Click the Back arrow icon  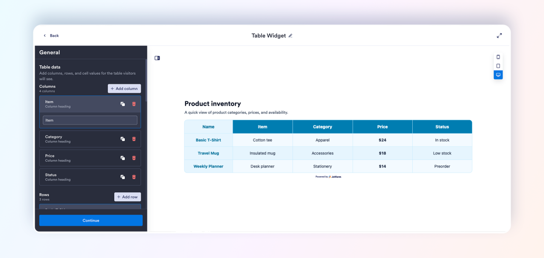[x=44, y=35]
